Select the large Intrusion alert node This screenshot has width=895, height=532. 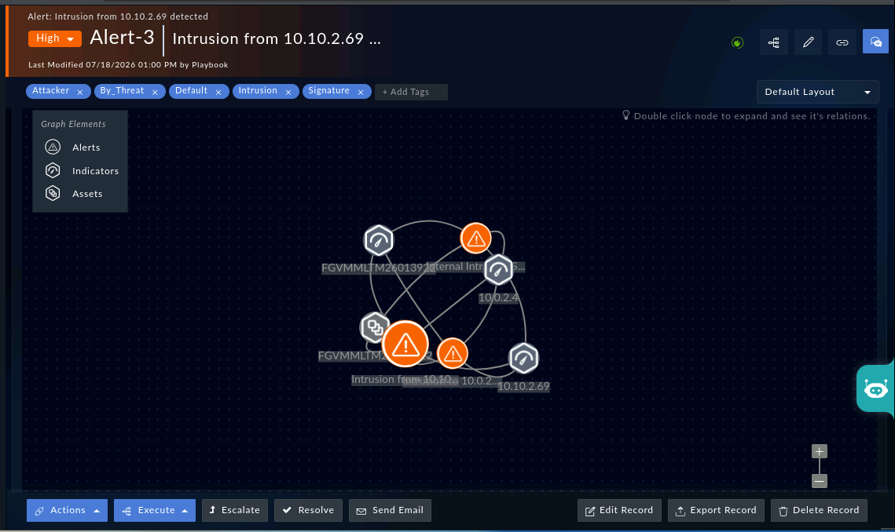(405, 344)
